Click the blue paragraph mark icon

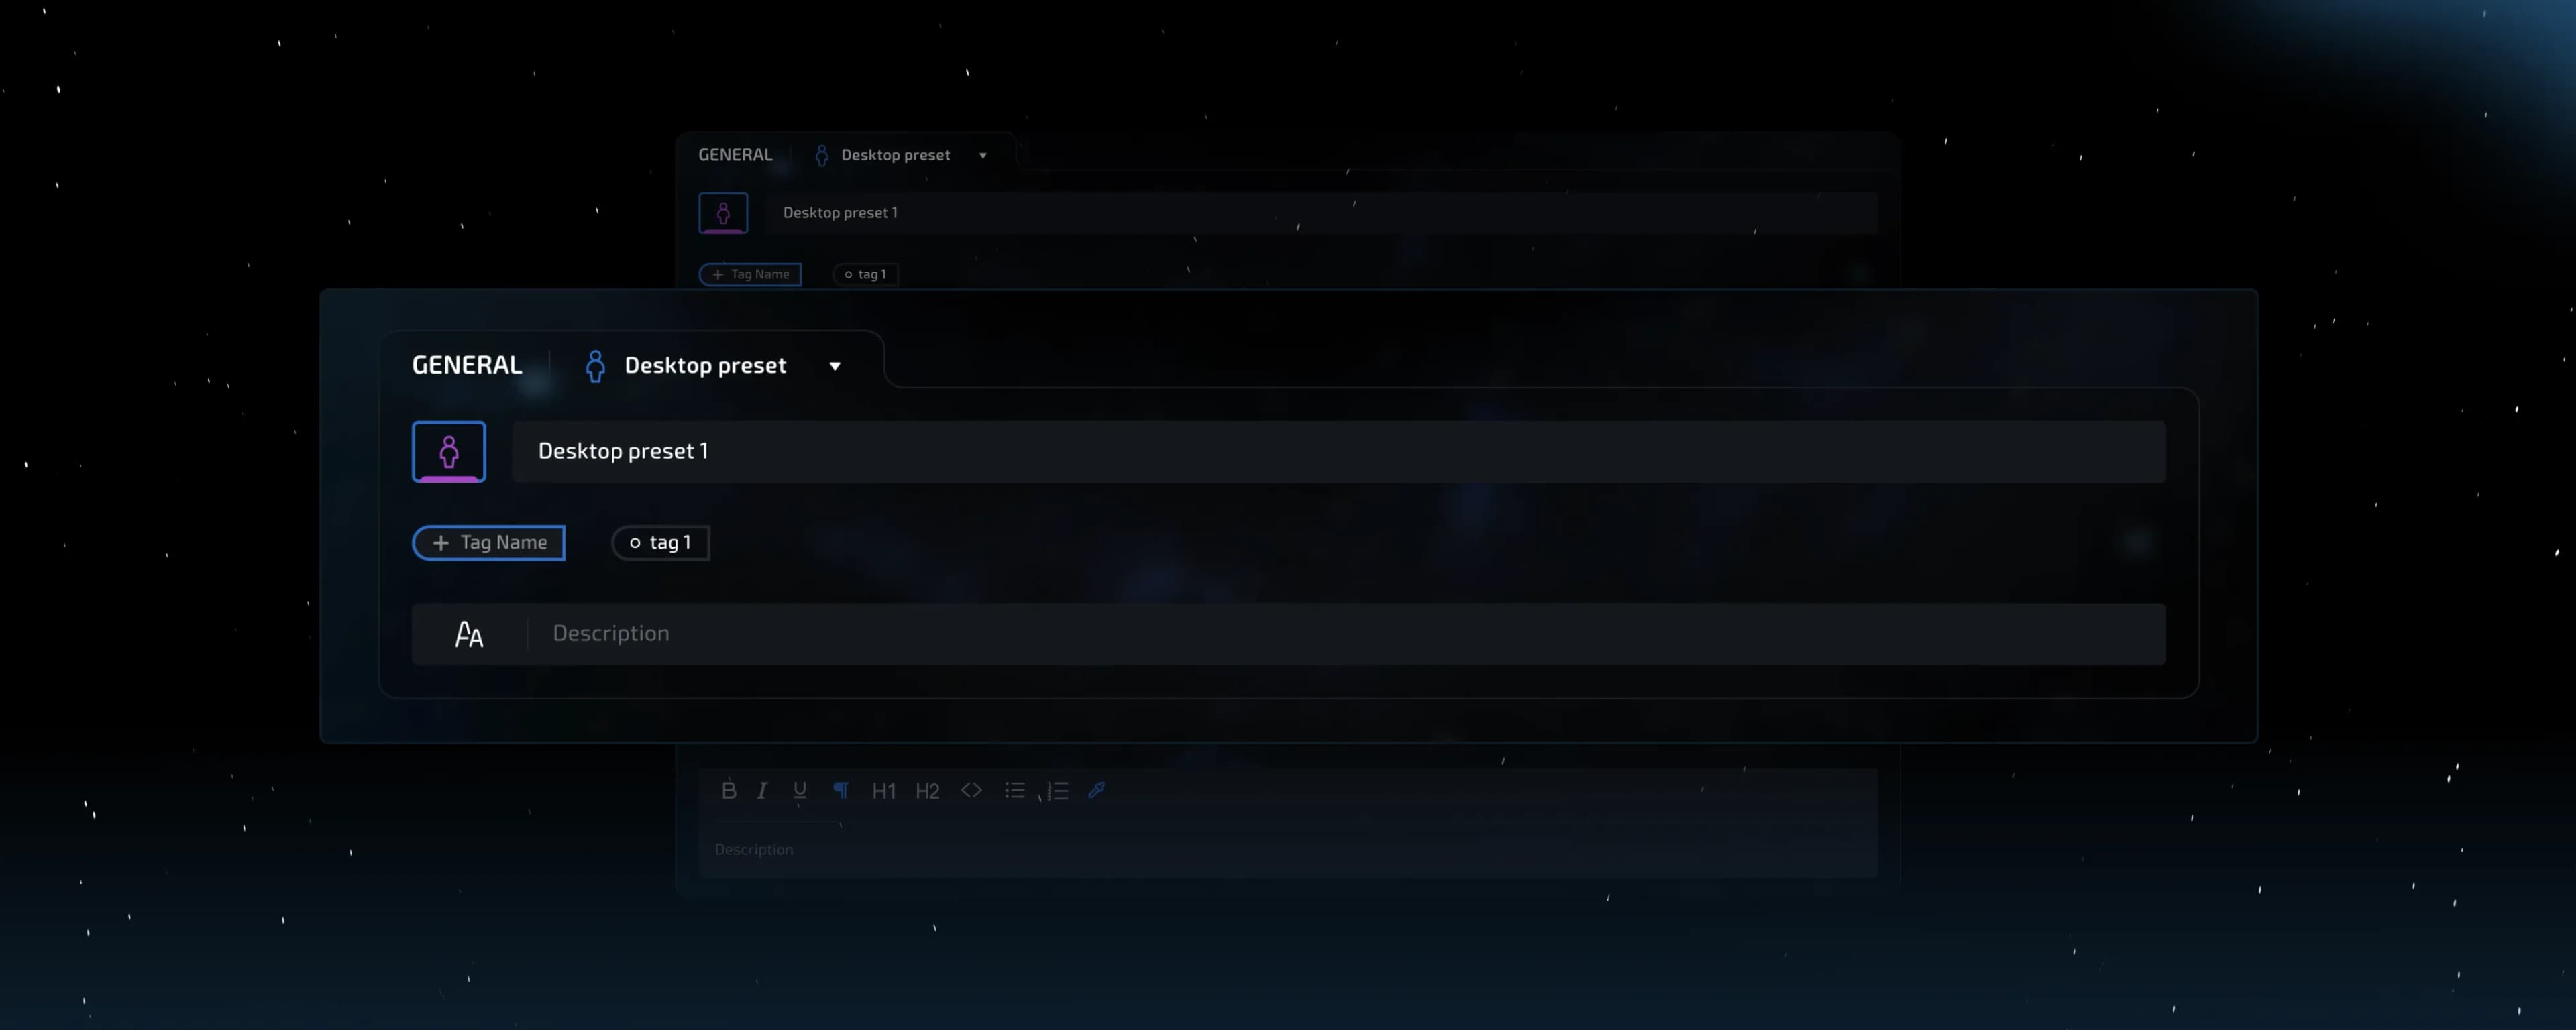[841, 790]
